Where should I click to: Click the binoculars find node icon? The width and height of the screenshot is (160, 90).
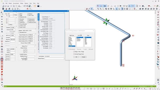point(143,6)
